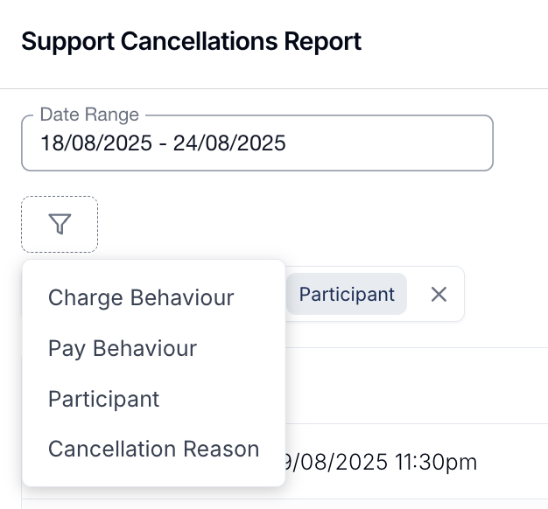Screen dimensions: 548x509
Task: Select Cancellation Reason filter option
Action: coord(154,449)
